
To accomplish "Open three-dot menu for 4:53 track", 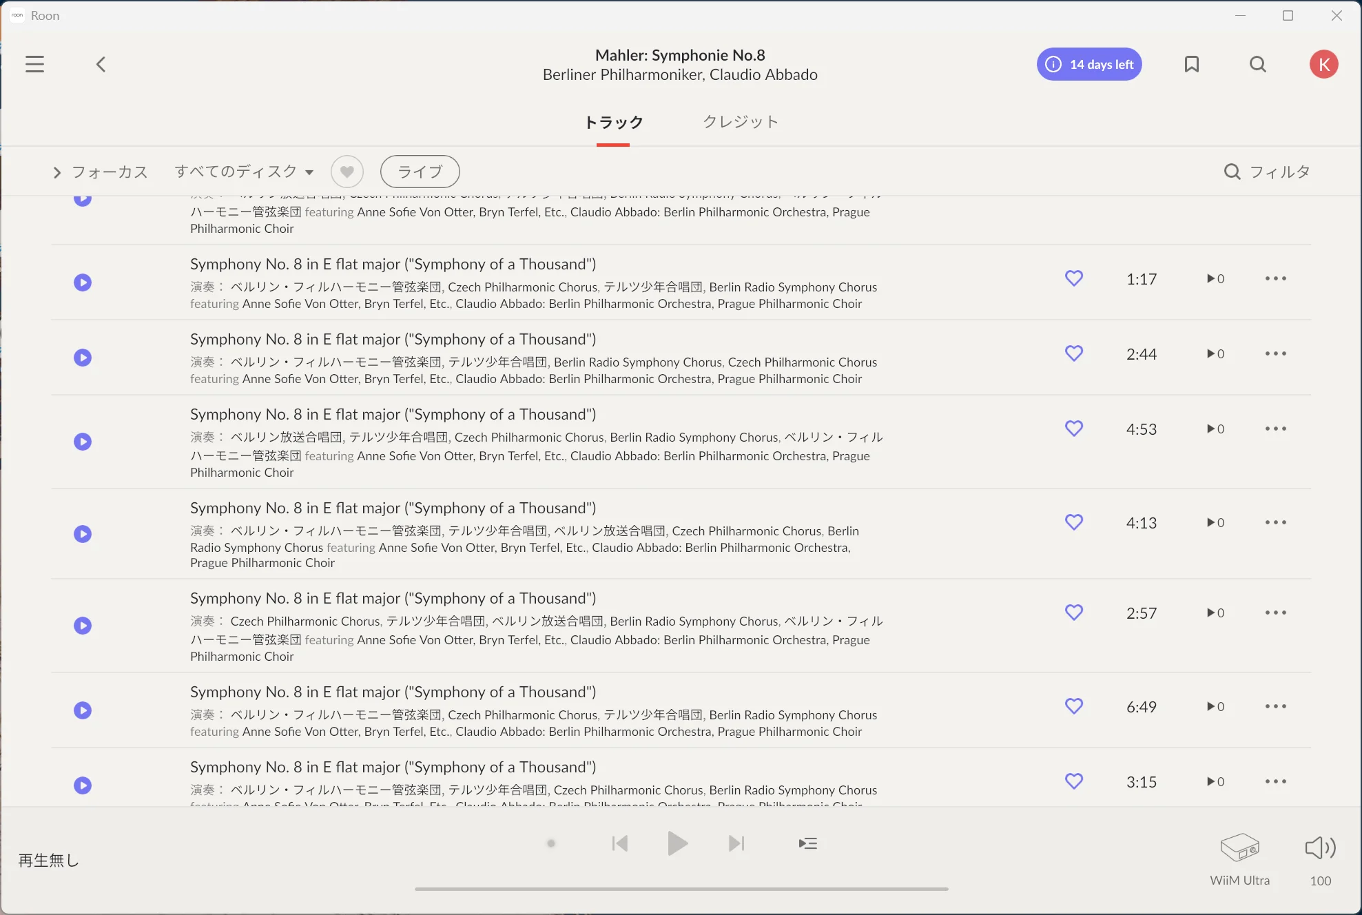I will (x=1275, y=429).
